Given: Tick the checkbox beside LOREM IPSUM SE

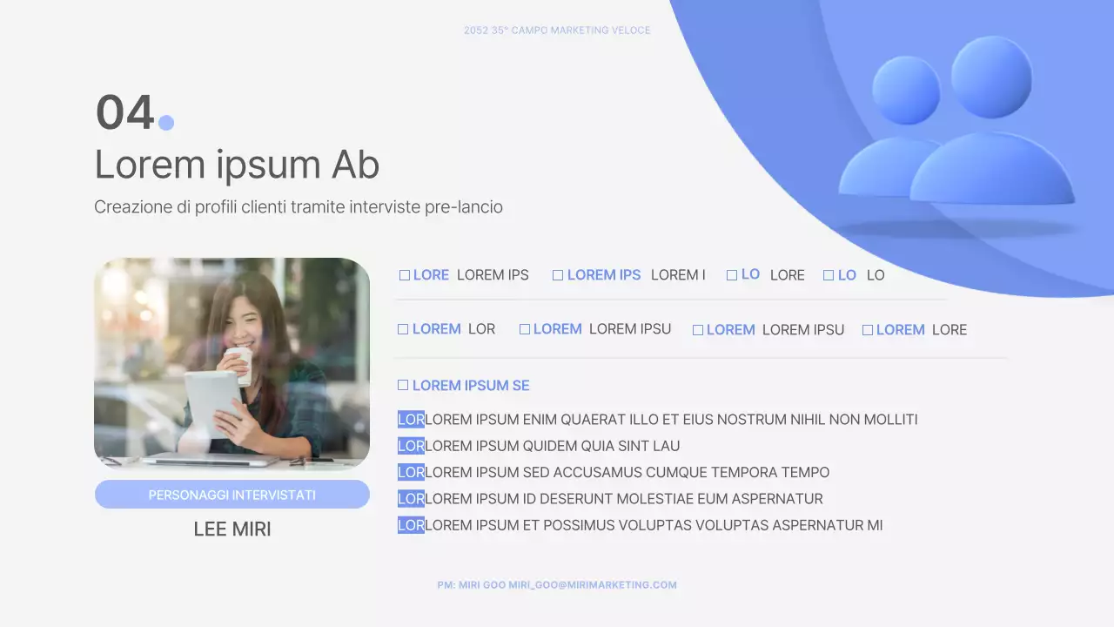Looking at the screenshot, I should point(403,385).
